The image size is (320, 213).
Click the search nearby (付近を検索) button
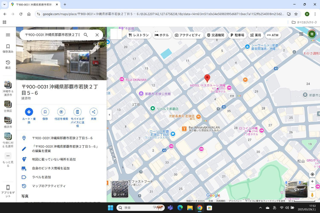tap(61, 111)
